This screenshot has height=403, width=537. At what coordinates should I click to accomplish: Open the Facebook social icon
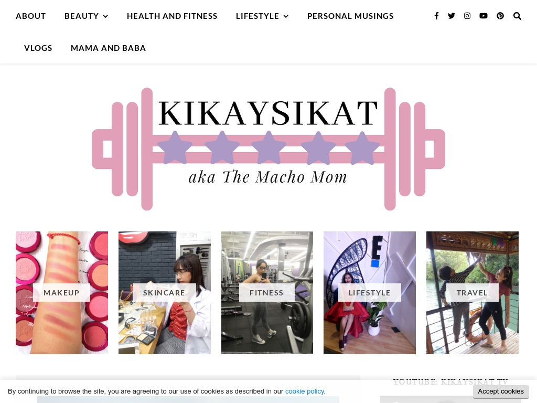point(436,16)
